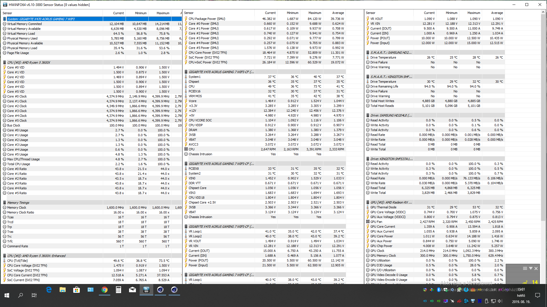Open File Explorer from the taskbar
The image size is (547, 307).
tap(62, 290)
